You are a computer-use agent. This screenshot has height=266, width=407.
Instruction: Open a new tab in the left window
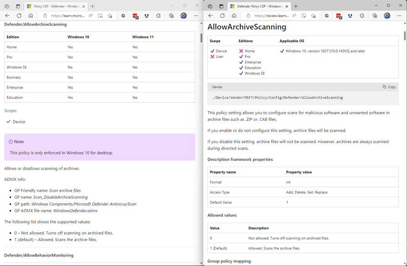tap(93, 6)
